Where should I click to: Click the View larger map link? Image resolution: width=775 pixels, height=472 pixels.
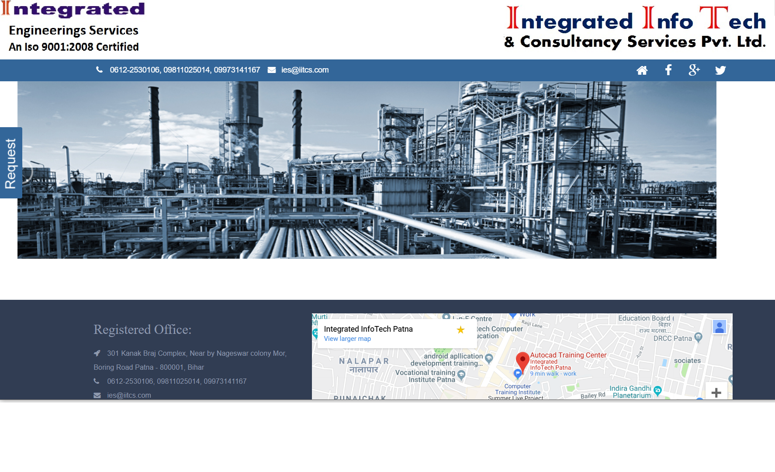click(347, 338)
